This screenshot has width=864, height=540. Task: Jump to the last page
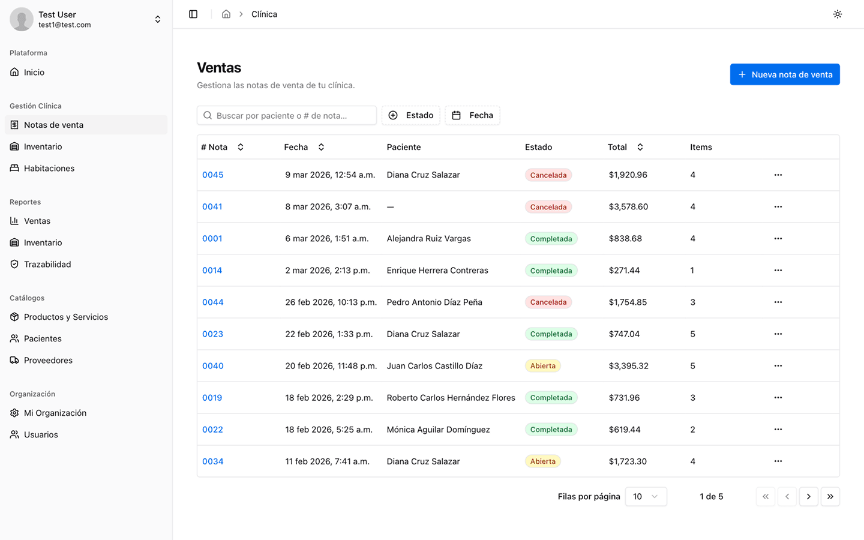[830, 496]
